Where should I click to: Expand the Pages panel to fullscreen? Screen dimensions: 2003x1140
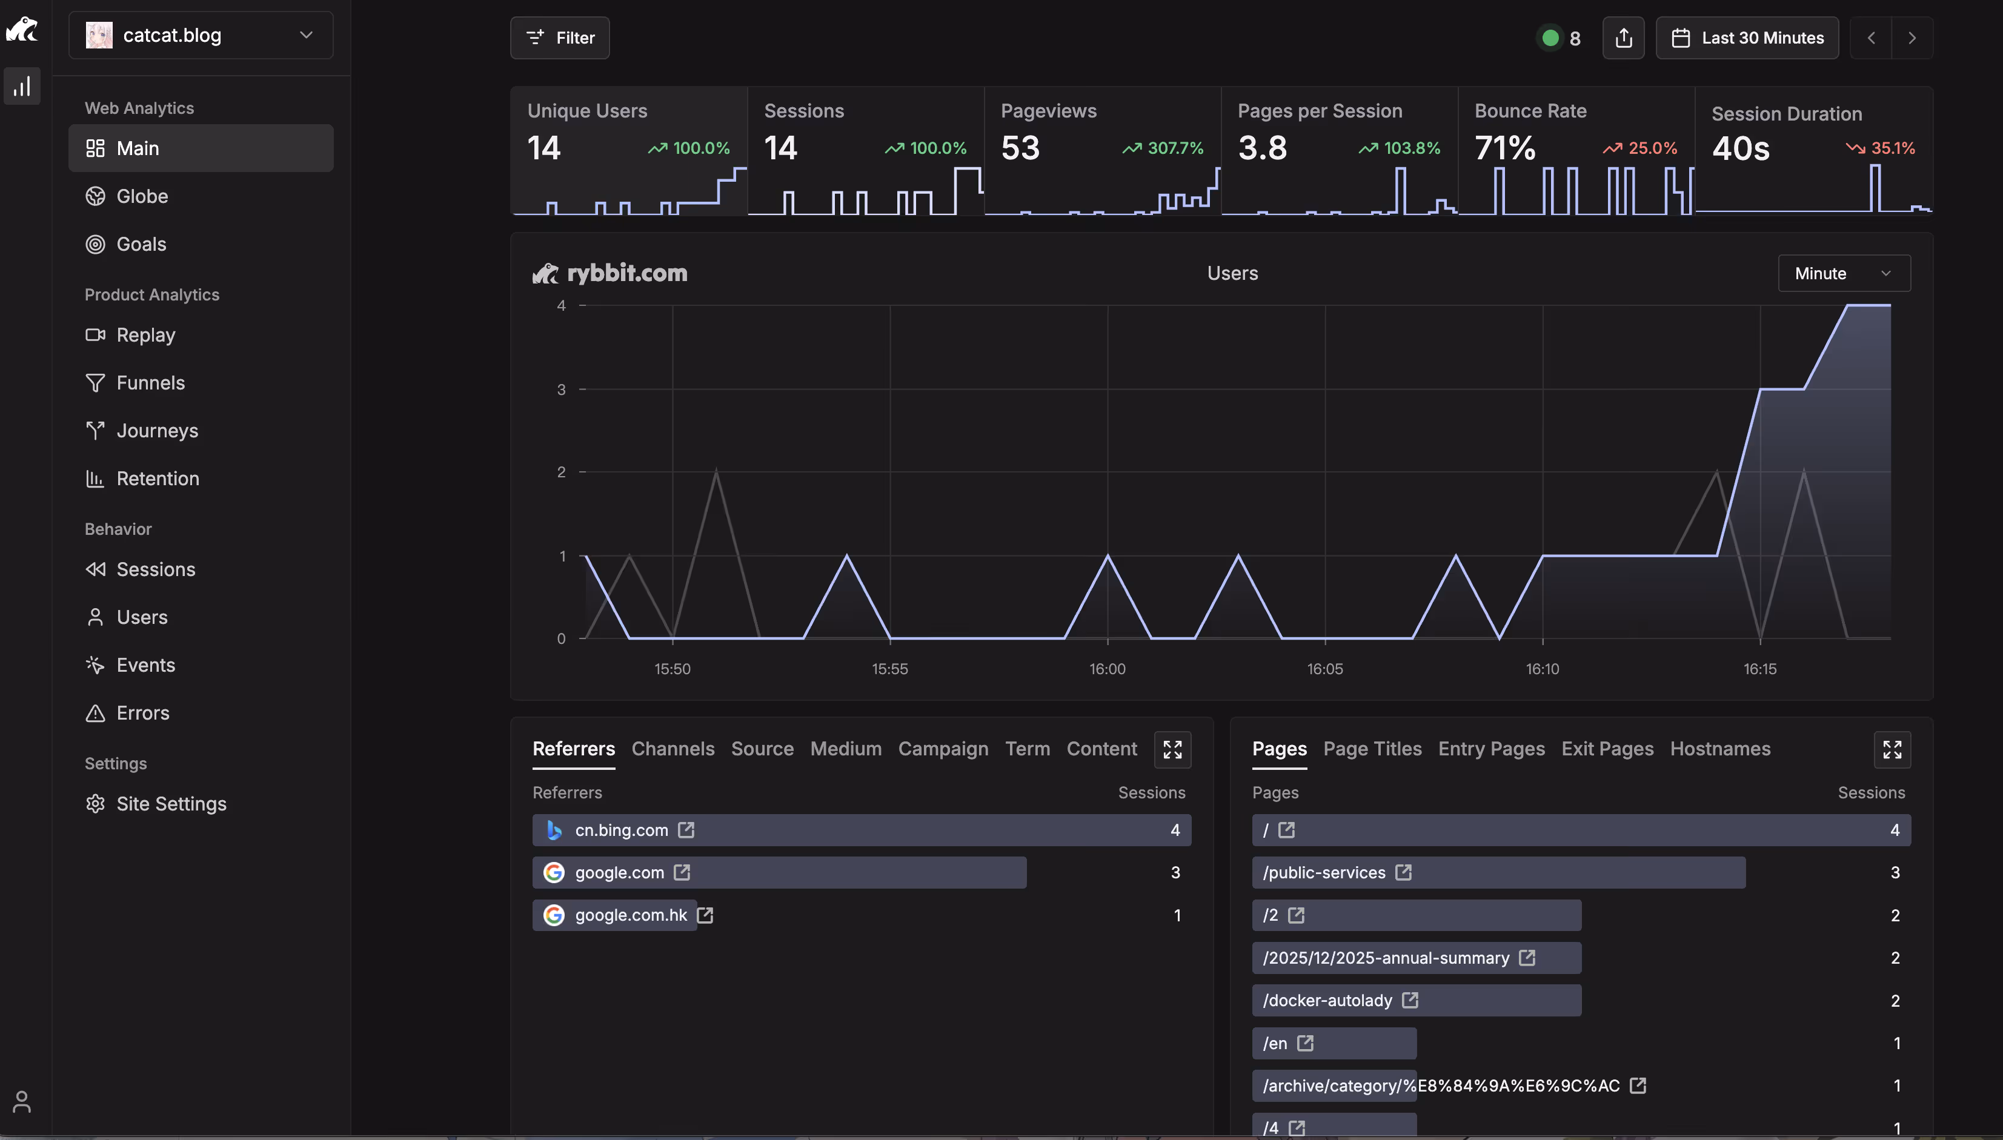pyautogui.click(x=1892, y=749)
